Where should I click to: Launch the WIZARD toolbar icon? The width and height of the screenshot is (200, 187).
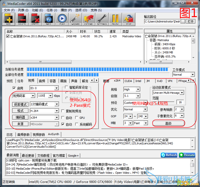click(x=75, y=19)
